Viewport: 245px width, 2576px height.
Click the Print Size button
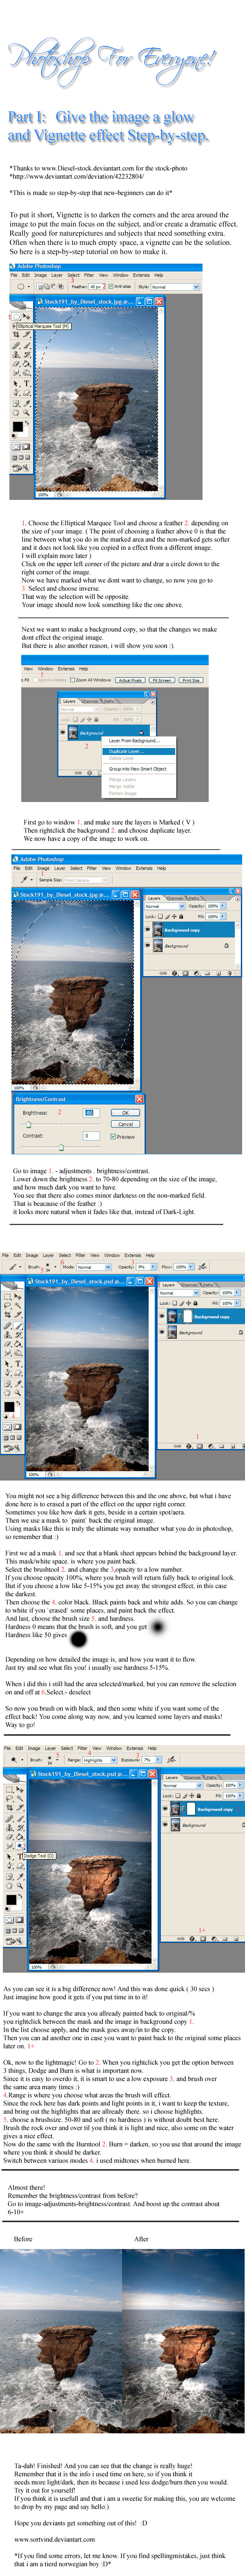pos(191,680)
